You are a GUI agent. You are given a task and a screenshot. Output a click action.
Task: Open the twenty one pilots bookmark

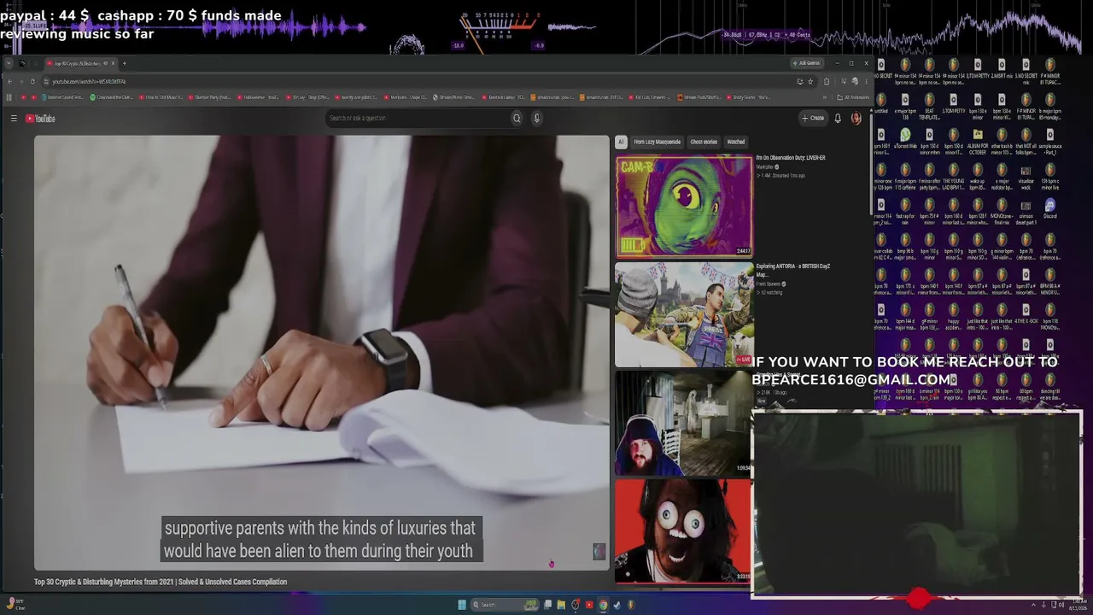[356, 97]
